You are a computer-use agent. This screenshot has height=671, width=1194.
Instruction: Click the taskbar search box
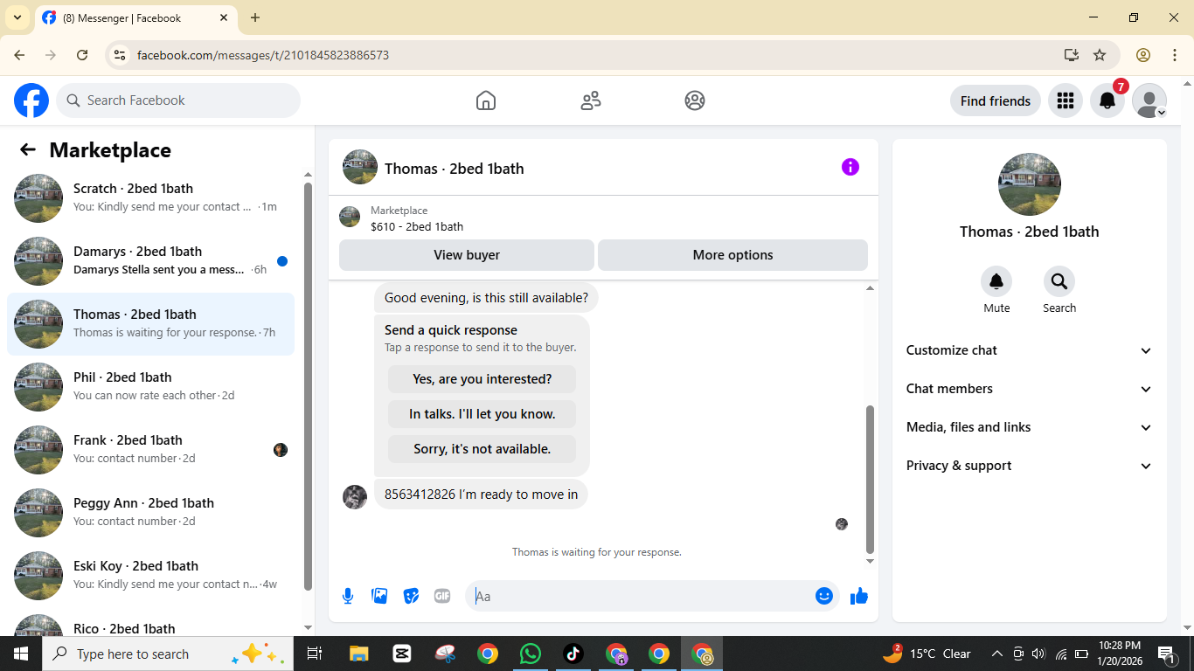[168, 654]
